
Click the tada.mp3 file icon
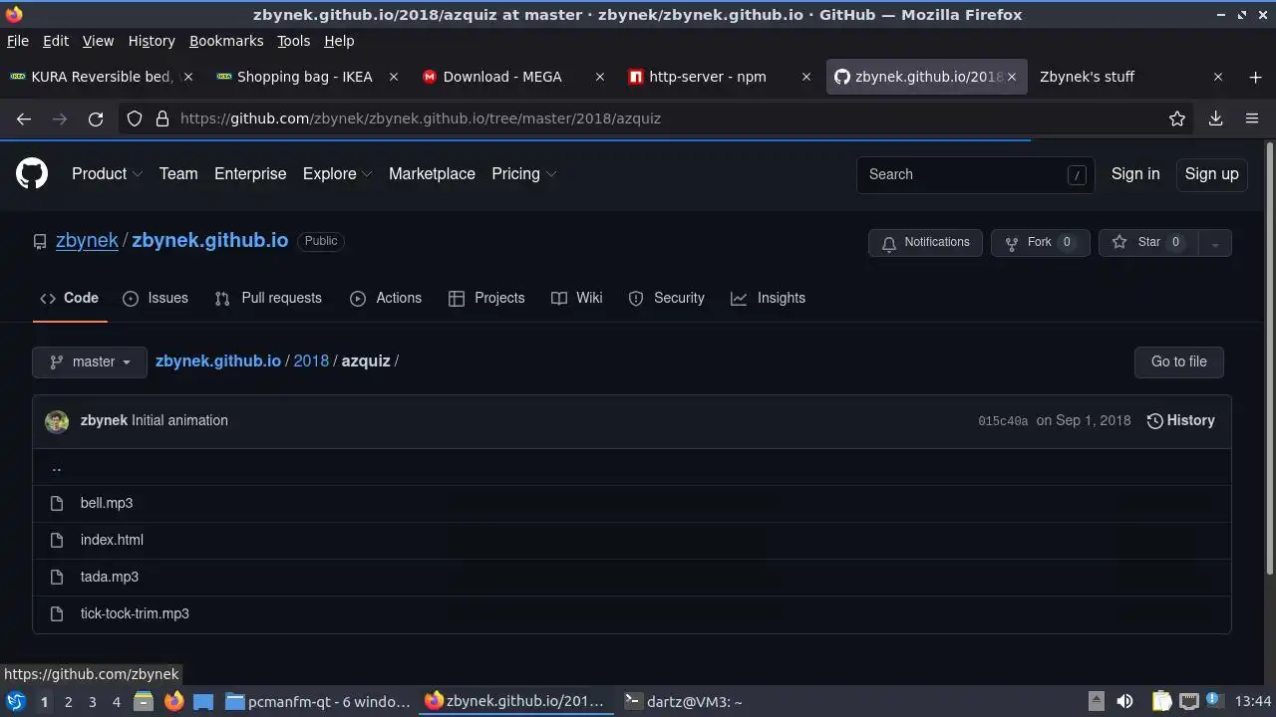point(57,577)
